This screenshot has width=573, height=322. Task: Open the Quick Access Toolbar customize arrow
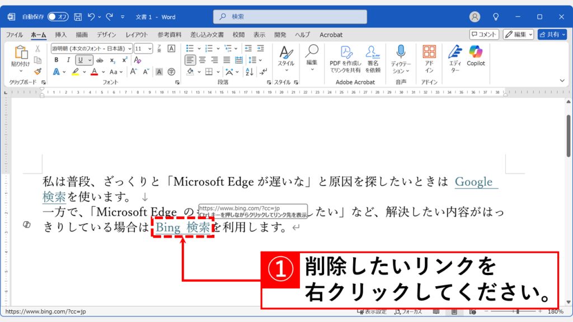tap(123, 17)
